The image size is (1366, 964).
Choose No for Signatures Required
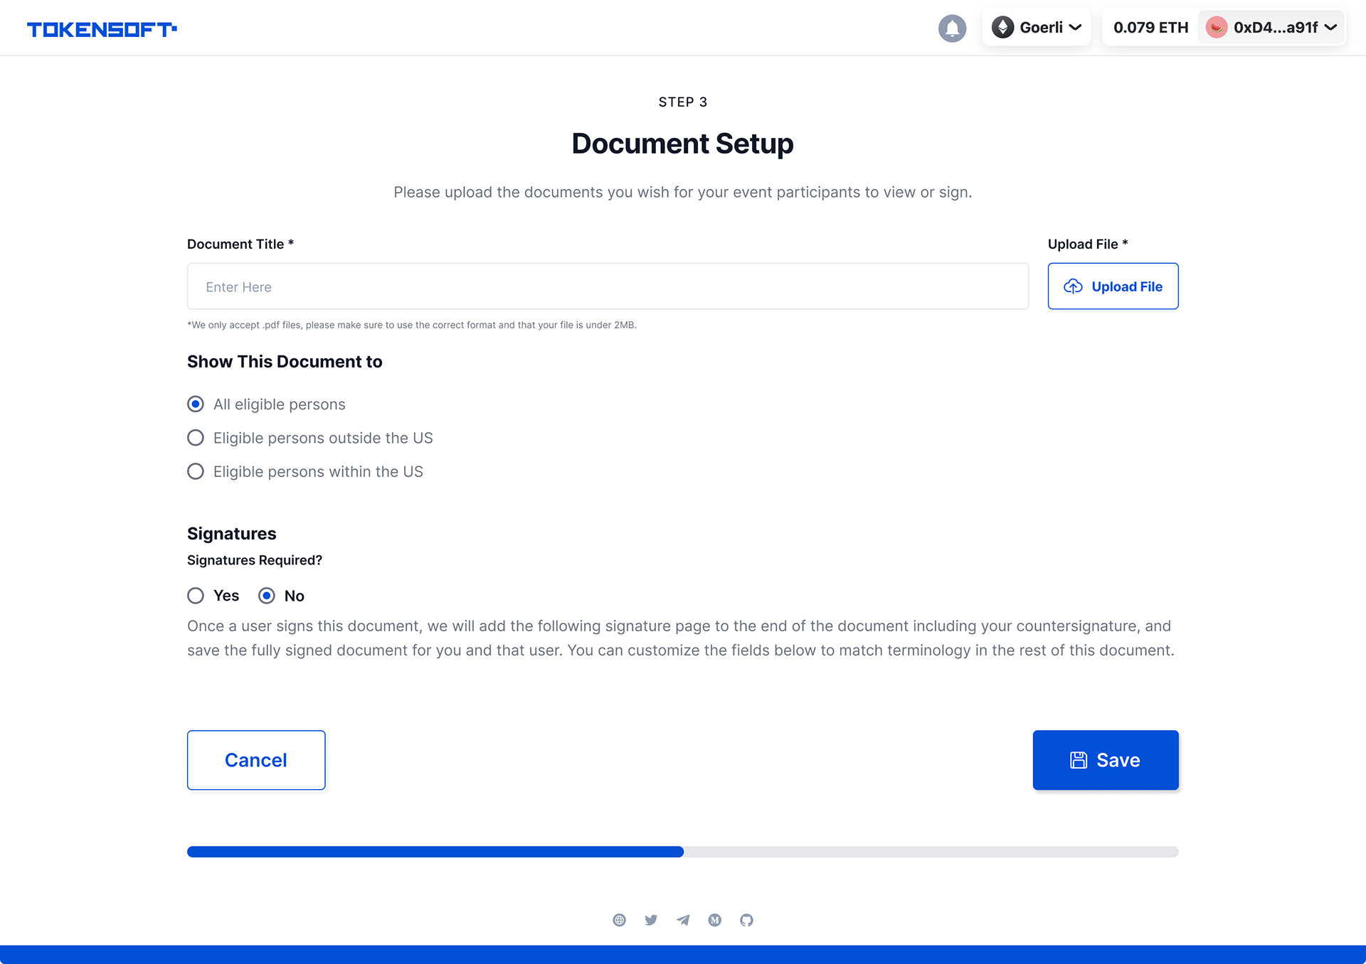coord(267,596)
